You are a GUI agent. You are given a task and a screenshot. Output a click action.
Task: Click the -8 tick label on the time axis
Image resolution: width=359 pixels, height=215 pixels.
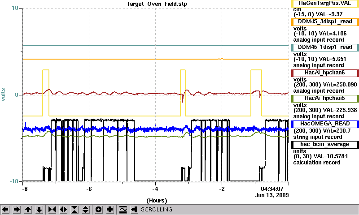(25, 189)
